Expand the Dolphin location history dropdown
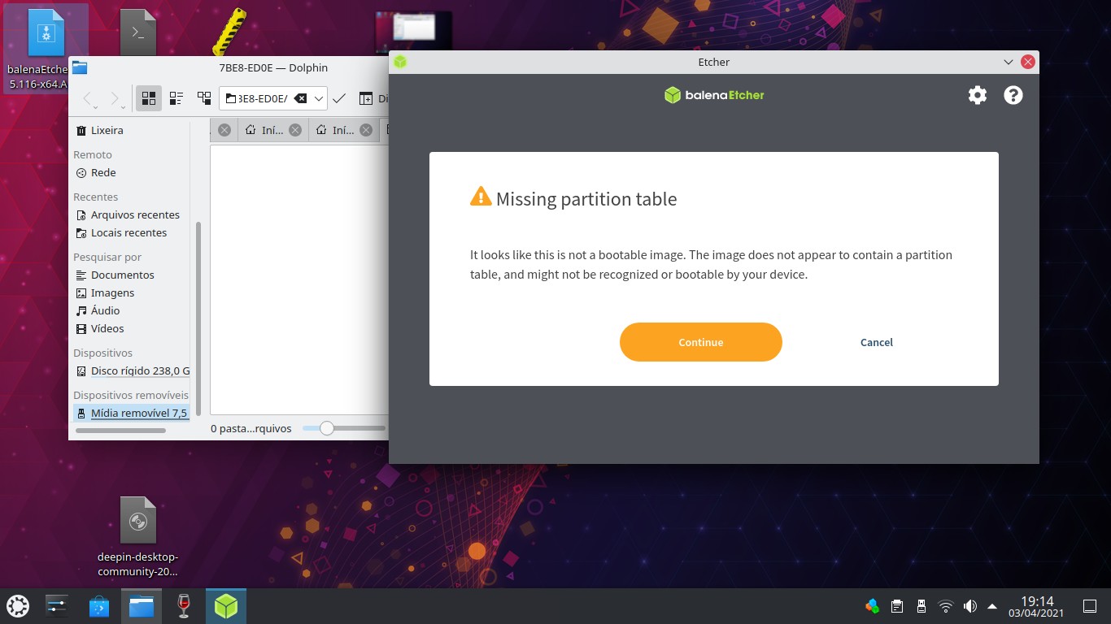This screenshot has width=1111, height=624. point(319,98)
